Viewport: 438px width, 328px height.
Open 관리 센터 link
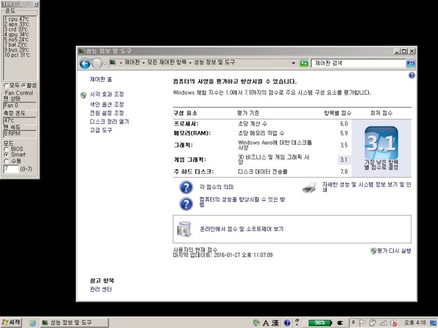[x=101, y=289]
